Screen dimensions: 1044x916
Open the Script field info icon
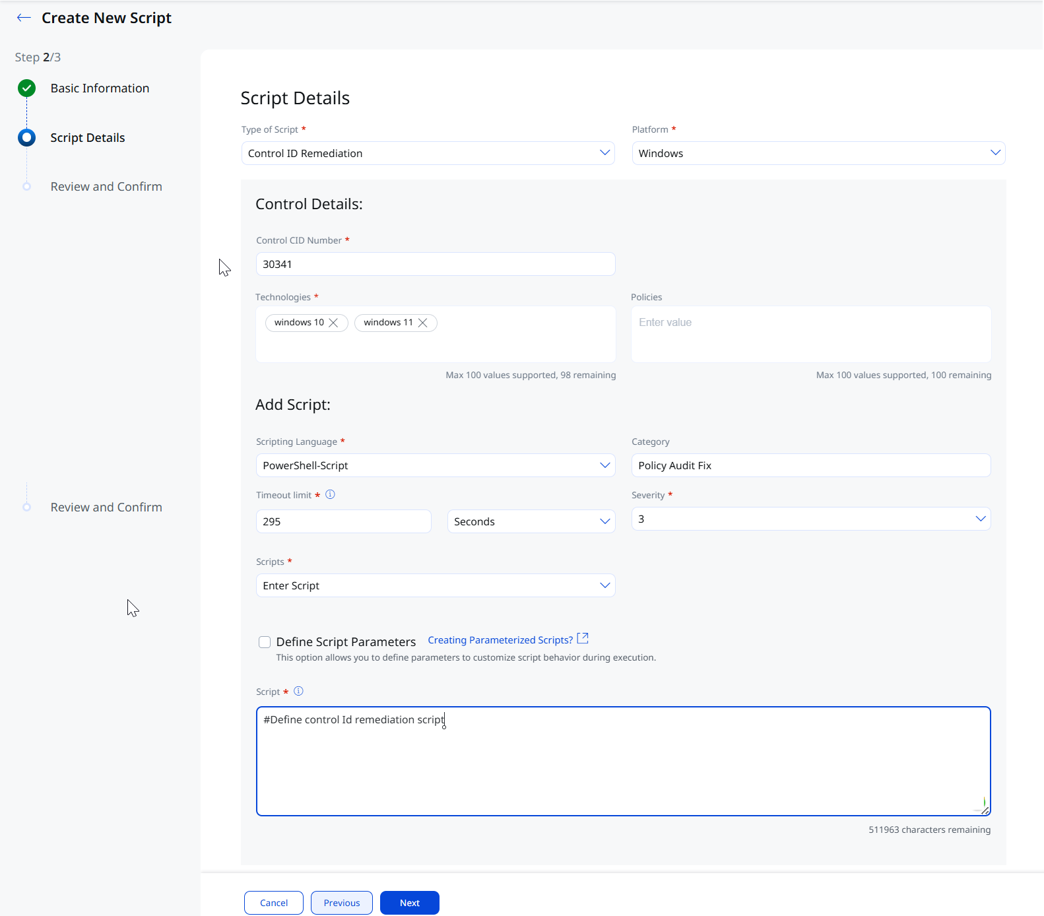[x=298, y=691]
